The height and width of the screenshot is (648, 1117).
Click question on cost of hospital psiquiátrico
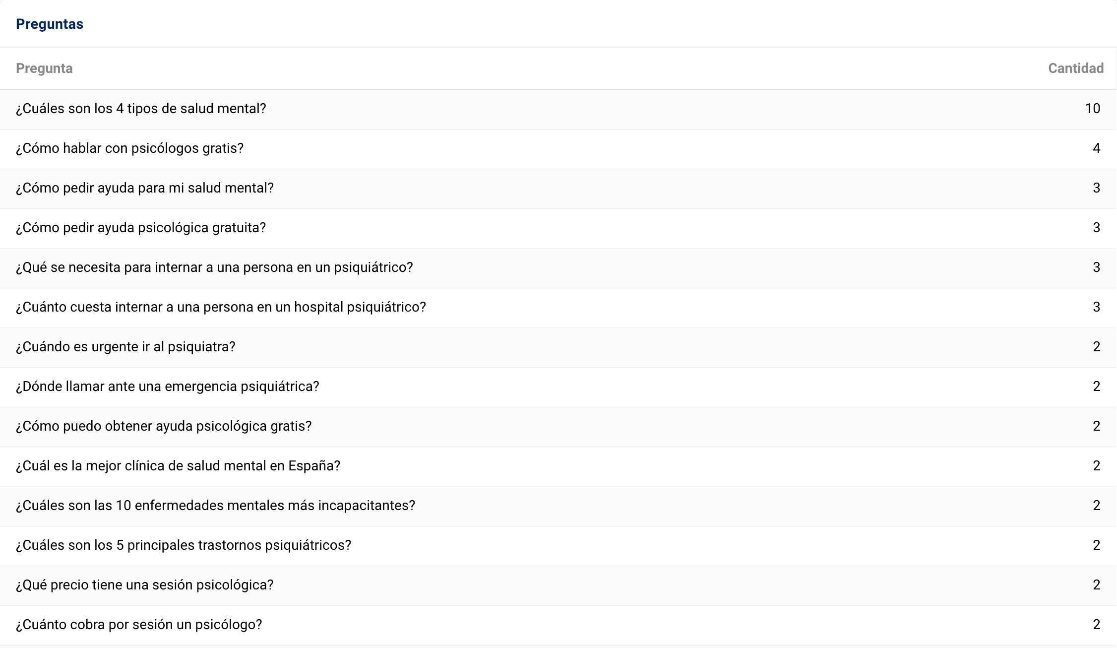221,307
